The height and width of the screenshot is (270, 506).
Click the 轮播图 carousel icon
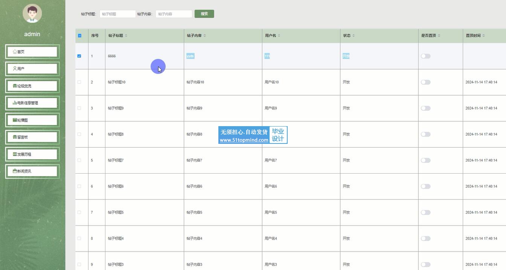(x=15, y=120)
